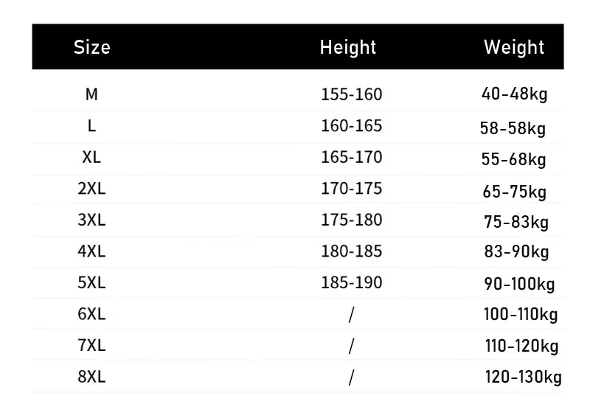Click the Size column header
The height and width of the screenshot is (407, 590).
tap(91, 47)
